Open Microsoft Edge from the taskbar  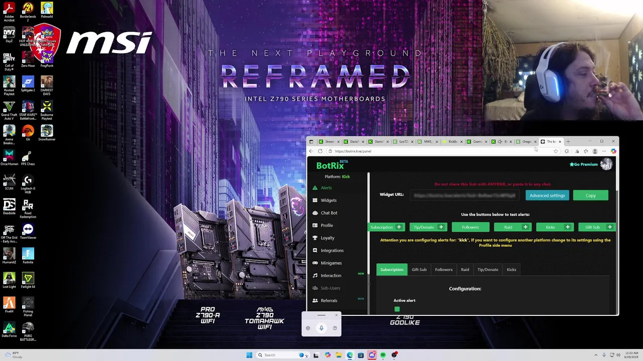click(x=350, y=355)
